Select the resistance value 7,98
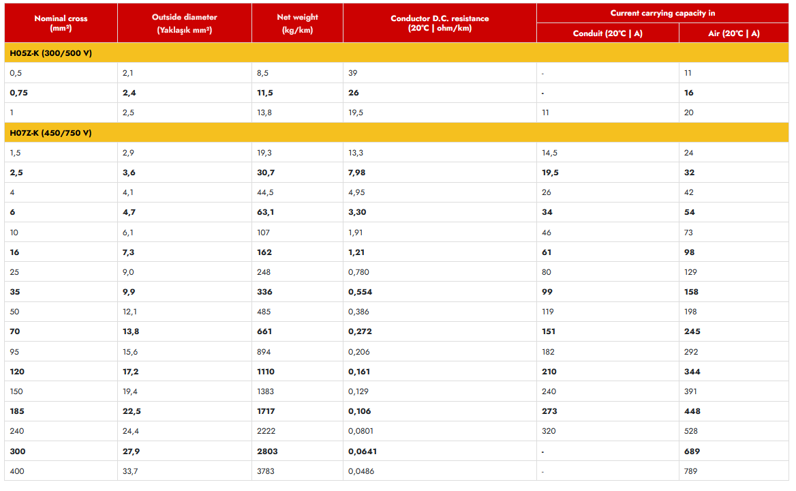Screen dimensions: 796x491 tap(356, 173)
